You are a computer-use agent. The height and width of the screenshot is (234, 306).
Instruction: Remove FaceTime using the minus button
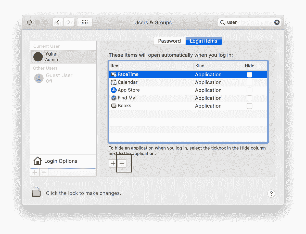(122, 163)
